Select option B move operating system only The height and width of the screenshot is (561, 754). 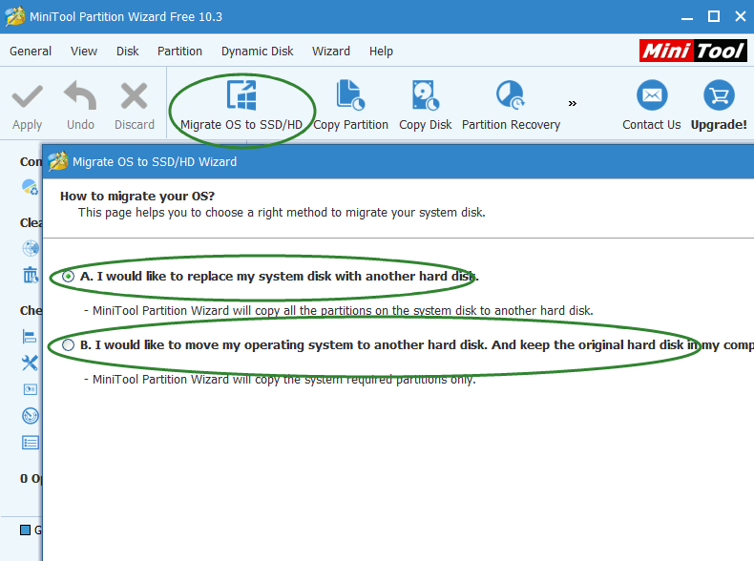pyautogui.click(x=68, y=345)
